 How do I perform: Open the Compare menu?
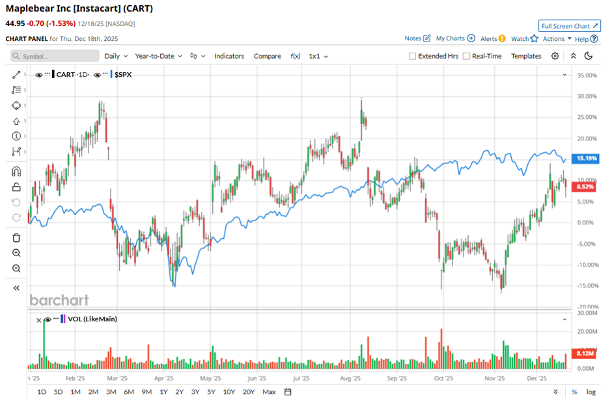[268, 56]
